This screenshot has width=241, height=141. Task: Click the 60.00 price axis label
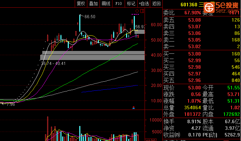[156, 24]
